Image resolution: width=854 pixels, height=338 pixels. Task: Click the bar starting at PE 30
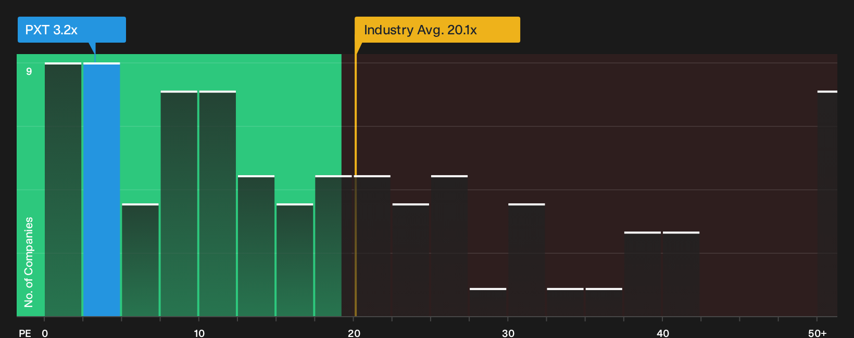click(526, 260)
